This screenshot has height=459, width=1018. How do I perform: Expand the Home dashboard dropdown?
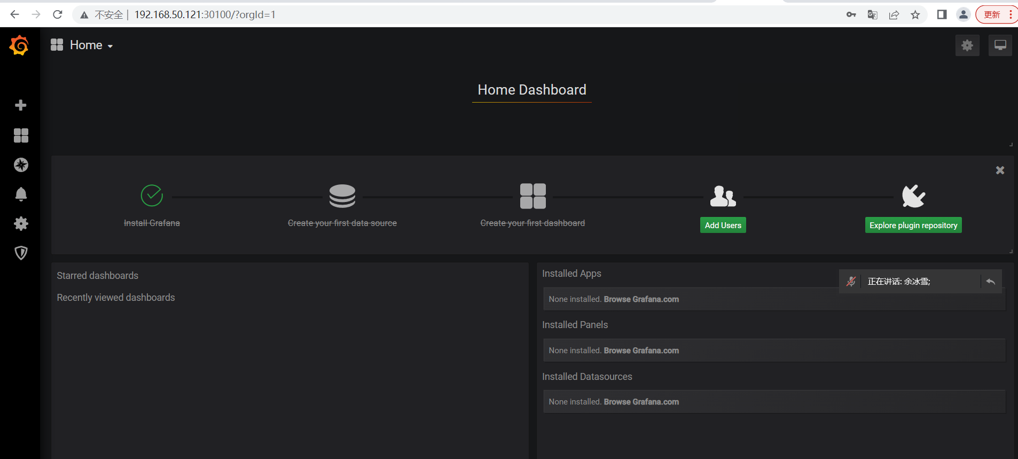coord(91,45)
